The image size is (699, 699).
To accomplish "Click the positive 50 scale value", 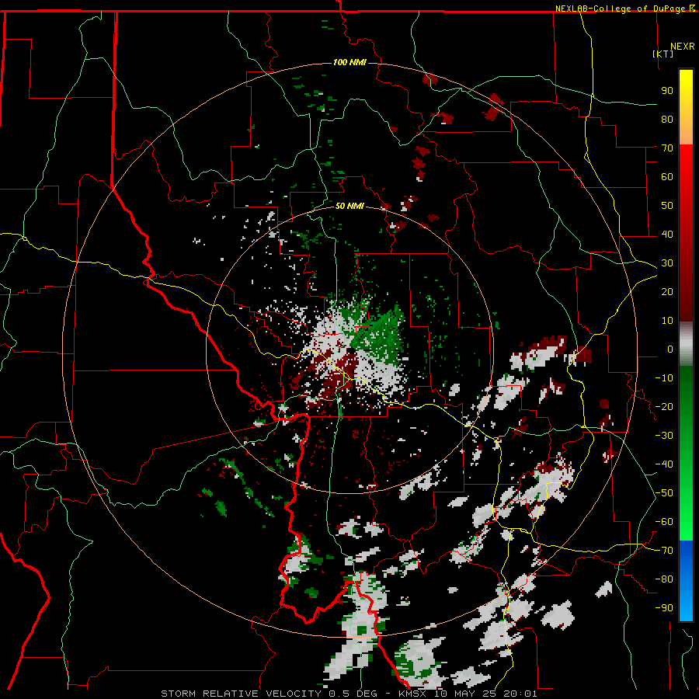I will click(667, 206).
